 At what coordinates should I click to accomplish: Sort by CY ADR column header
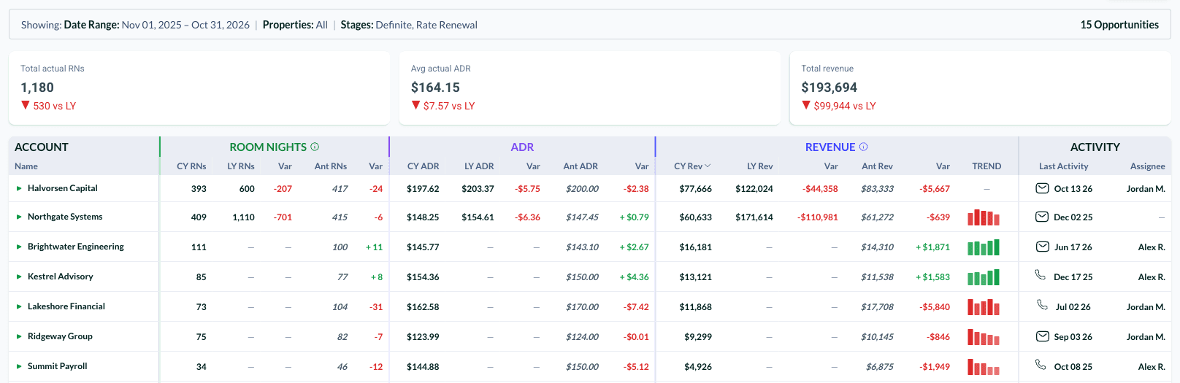424,166
